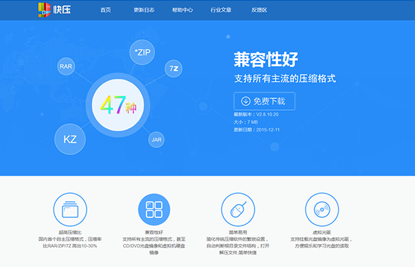The width and height of the screenshot is (415, 267).
Task: Click the 简单易用 label
Action: [x=238, y=232]
